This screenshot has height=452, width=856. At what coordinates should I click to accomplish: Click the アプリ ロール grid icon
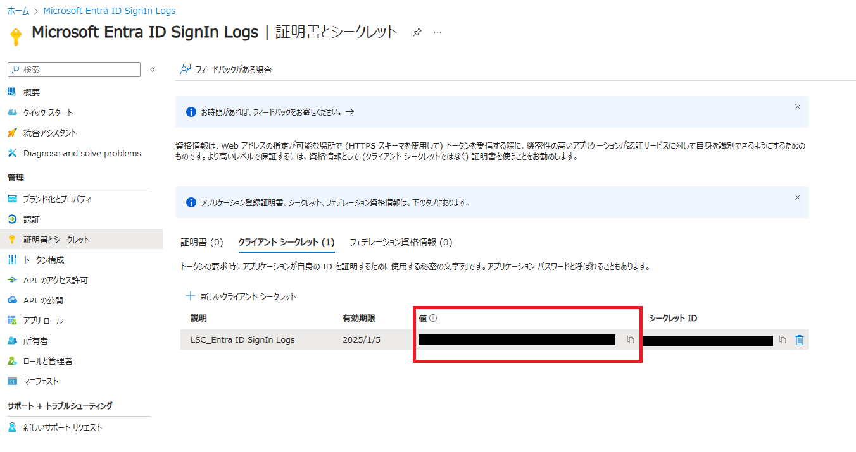pos(12,321)
